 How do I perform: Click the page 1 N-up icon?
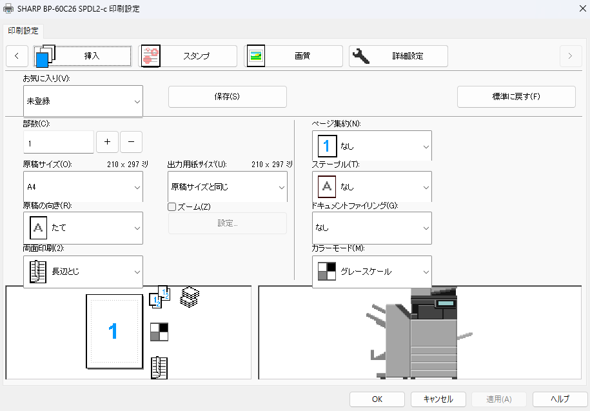point(327,146)
